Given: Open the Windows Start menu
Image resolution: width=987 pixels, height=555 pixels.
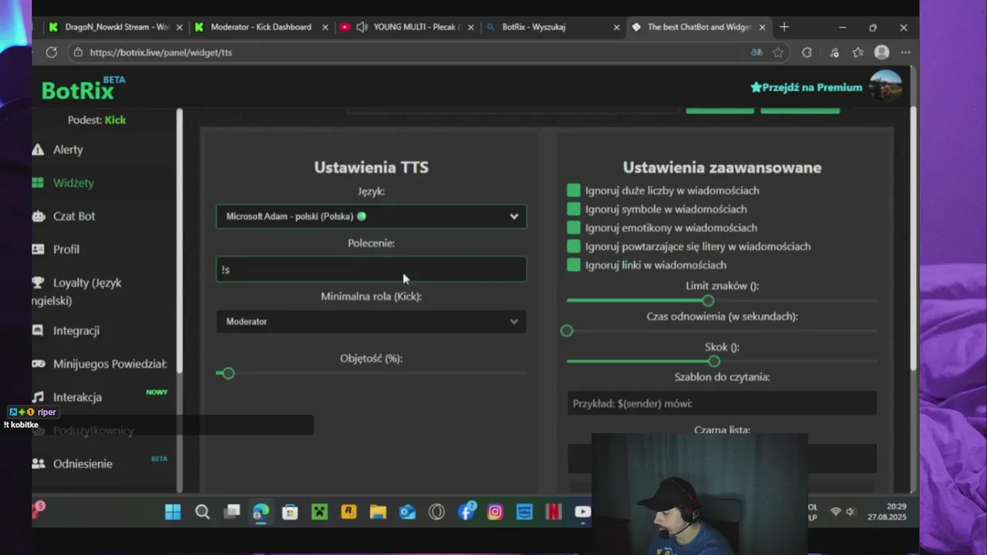Looking at the screenshot, I should [173, 512].
